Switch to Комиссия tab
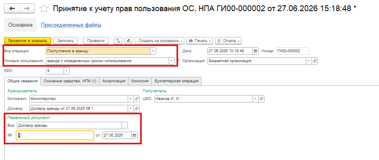 (x=140, y=81)
